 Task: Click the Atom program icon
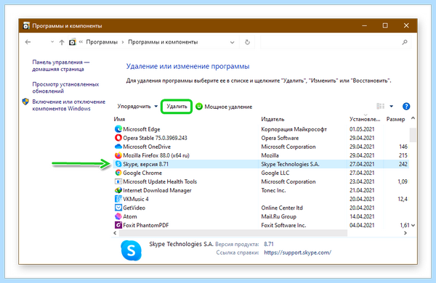click(x=118, y=216)
